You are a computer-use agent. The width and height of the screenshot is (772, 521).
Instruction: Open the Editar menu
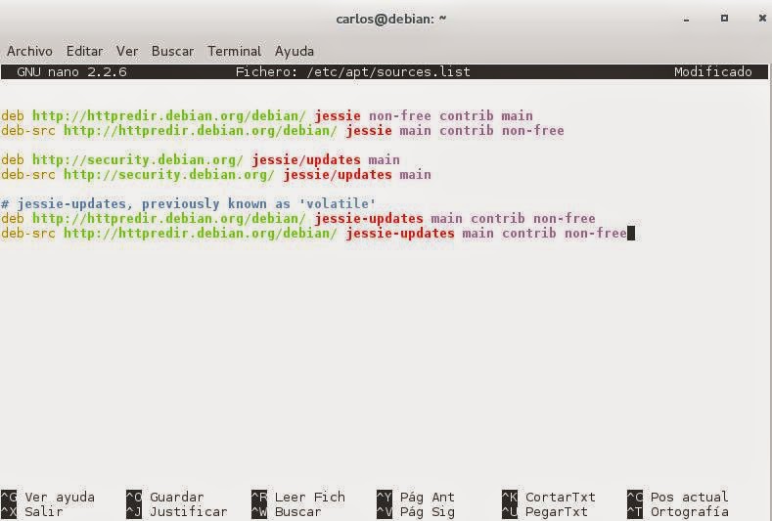point(85,51)
